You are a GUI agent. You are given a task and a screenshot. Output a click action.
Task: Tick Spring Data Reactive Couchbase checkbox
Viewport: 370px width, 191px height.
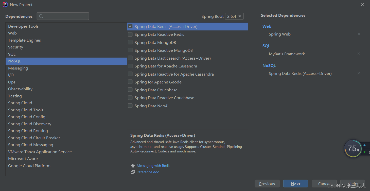pos(130,98)
